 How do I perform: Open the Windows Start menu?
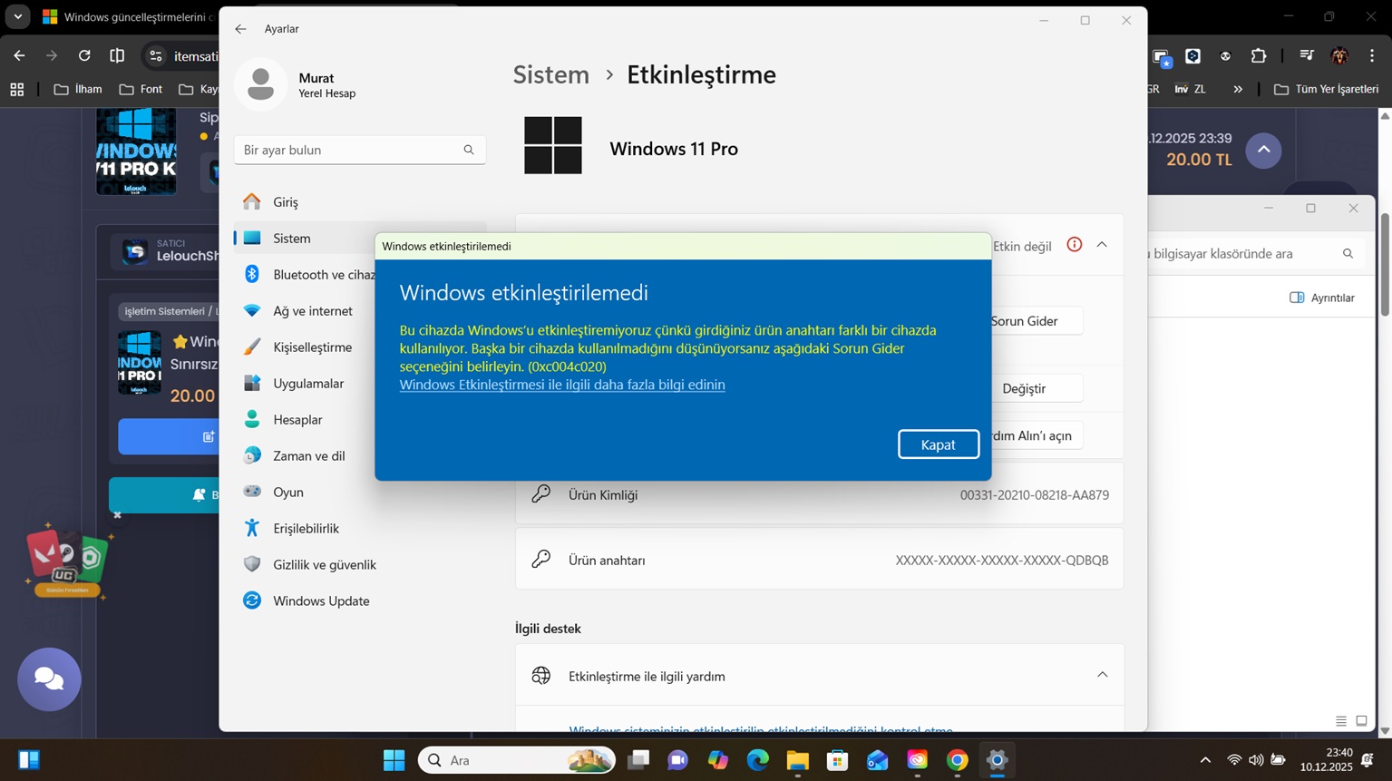click(394, 760)
